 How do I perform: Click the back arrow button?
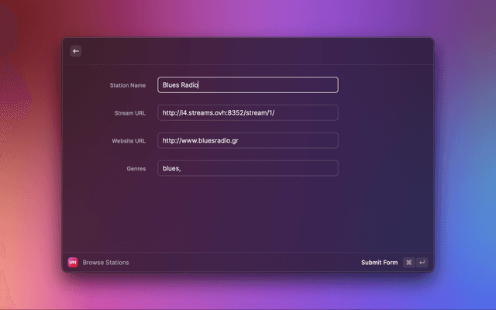tap(76, 51)
